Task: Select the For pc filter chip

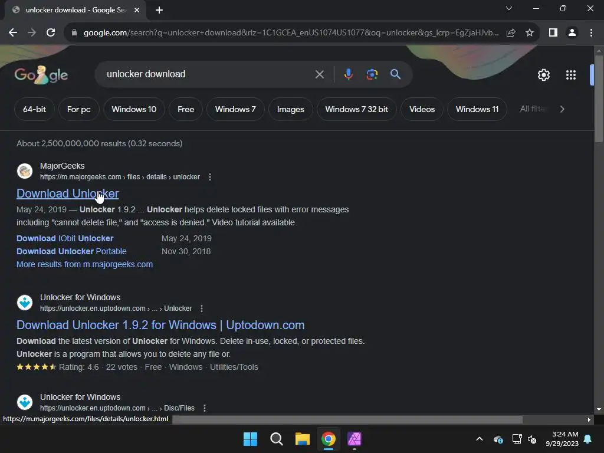Action: coord(79,109)
